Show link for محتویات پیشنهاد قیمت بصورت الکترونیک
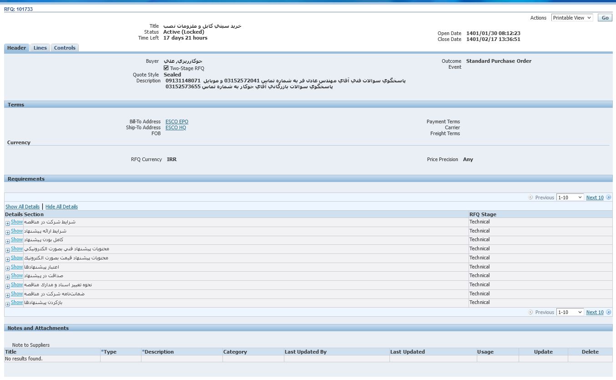The width and height of the screenshot is (616, 380). click(x=17, y=258)
